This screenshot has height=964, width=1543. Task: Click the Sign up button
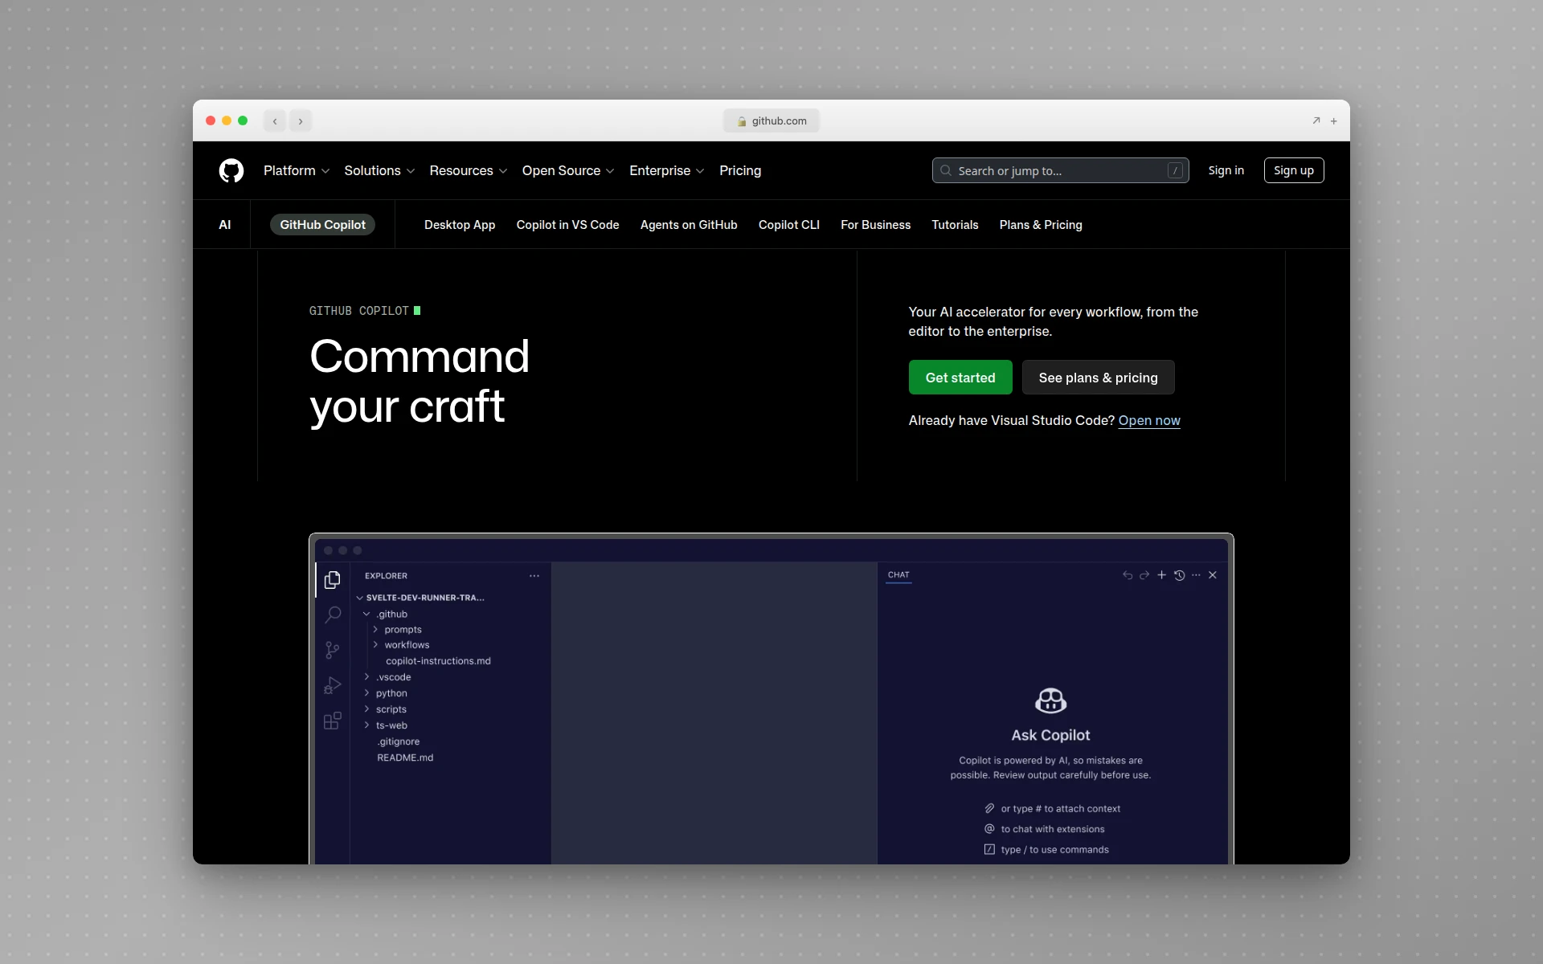pos(1294,170)
